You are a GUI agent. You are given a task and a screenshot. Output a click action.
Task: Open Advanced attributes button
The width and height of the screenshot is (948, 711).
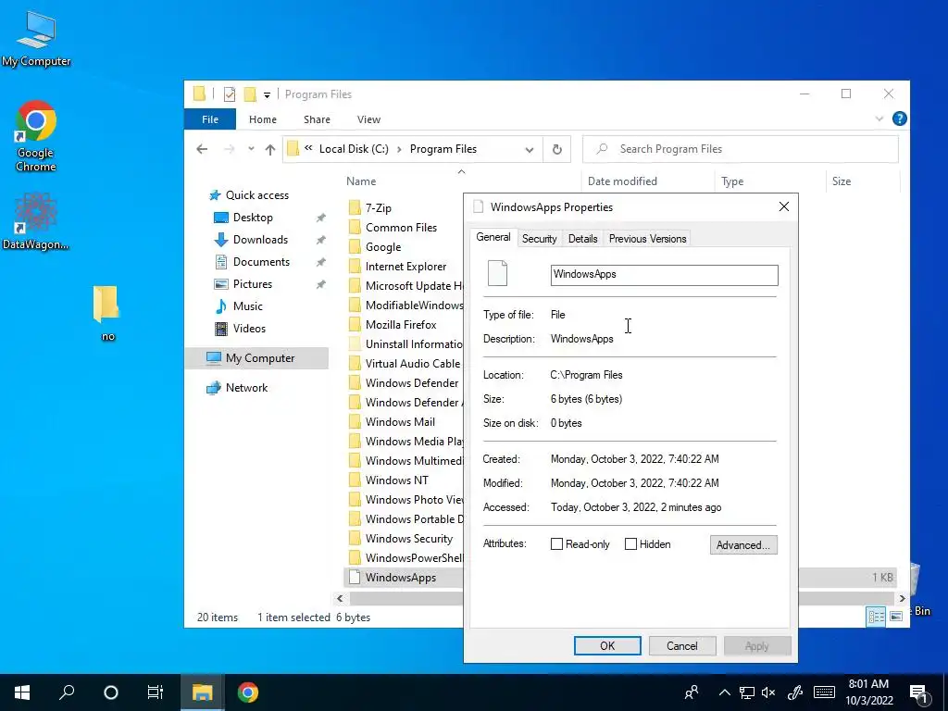743,544
